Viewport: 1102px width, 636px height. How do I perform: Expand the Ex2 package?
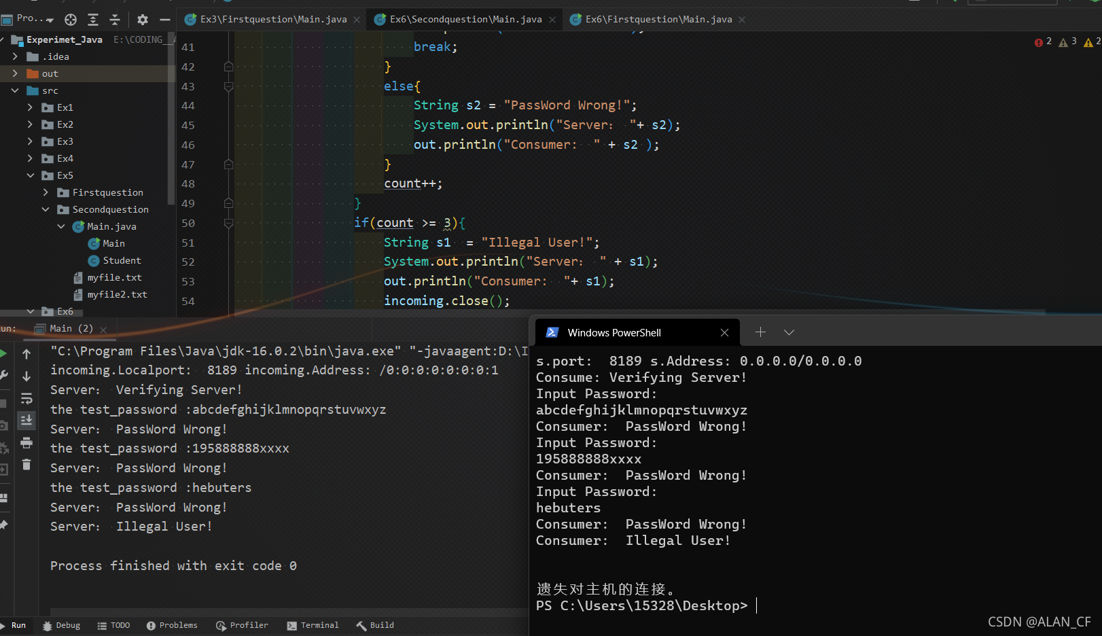[x=30, y=124]
